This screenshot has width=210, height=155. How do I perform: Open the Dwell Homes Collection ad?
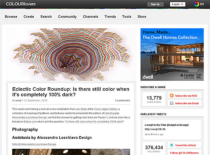[x=172, y=54]
